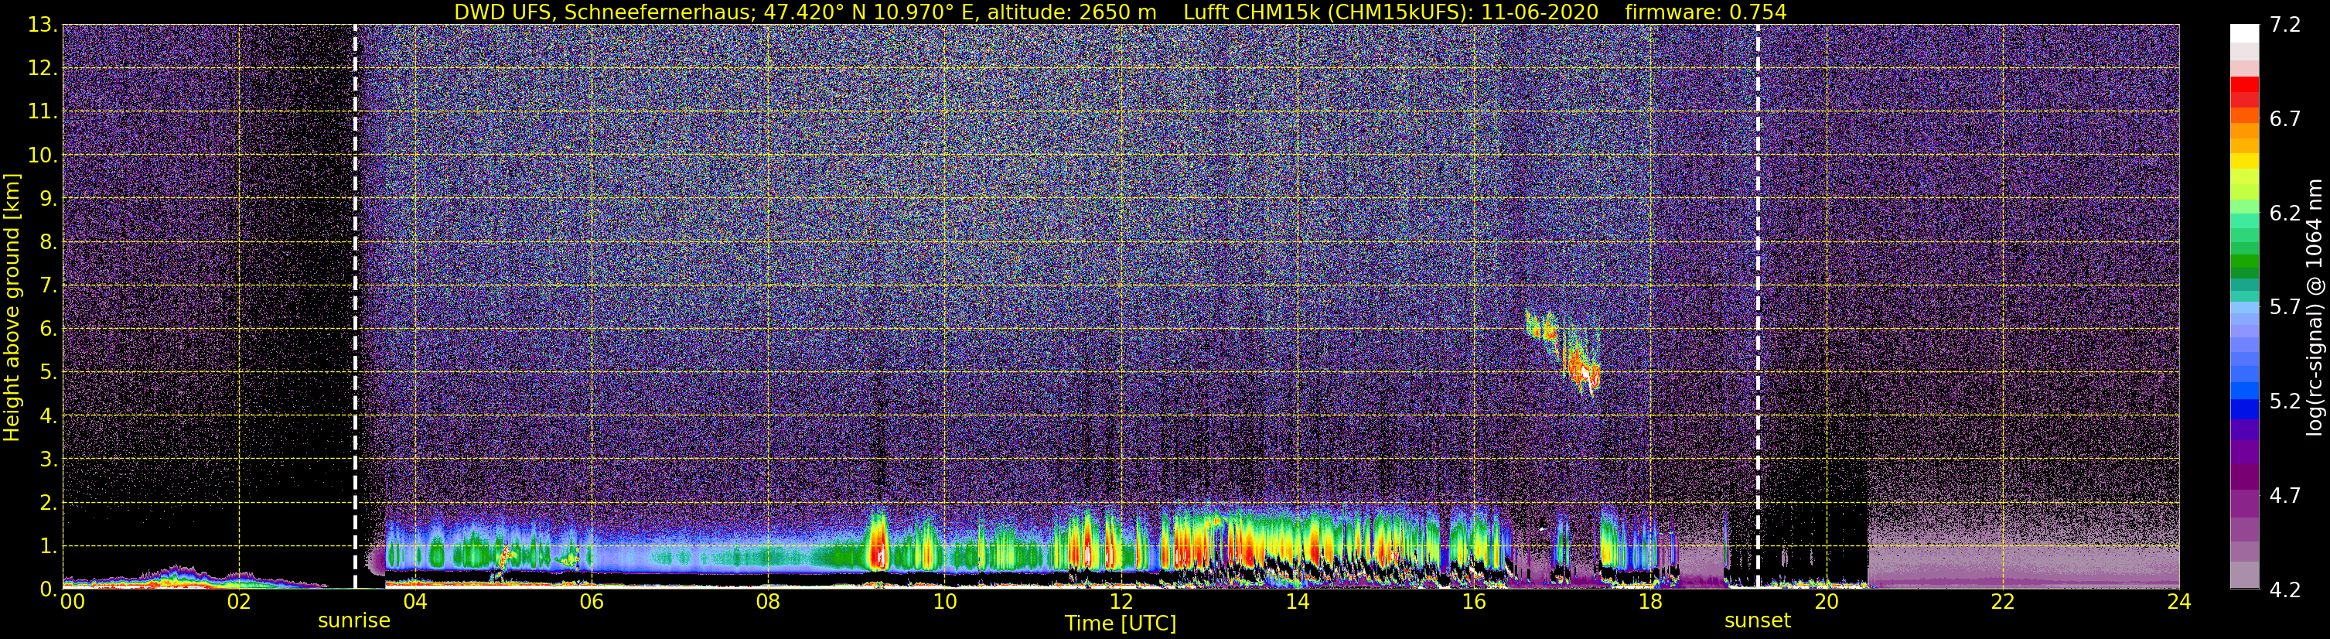Screen dimensions: 2330x639
Task: Click the time axis tick label '12'
Action: [1121, 602]
